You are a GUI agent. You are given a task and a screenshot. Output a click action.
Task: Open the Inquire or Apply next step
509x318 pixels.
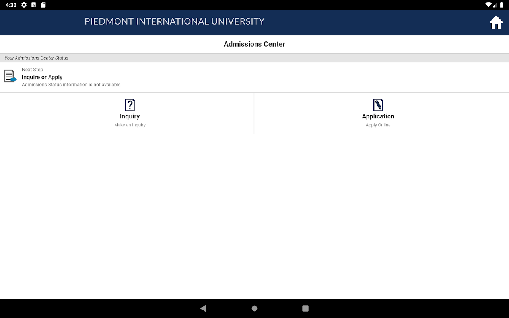tap(42, 77)
